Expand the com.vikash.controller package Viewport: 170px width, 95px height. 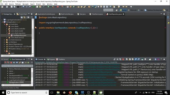click(x=7, y=29)
